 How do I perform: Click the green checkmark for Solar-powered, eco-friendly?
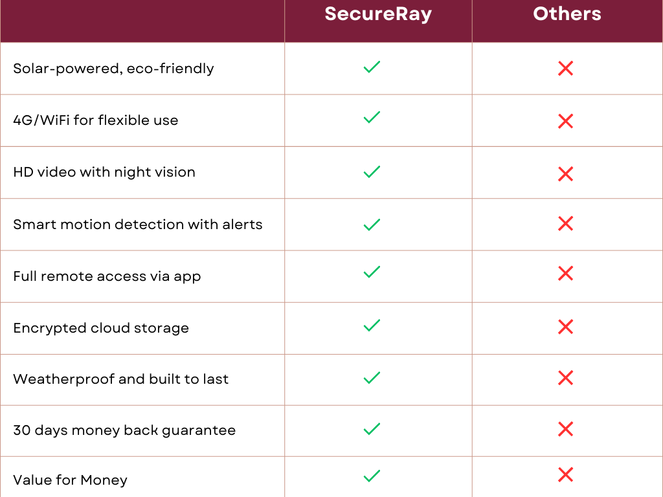pyautogui.click(x=372, y=67)
